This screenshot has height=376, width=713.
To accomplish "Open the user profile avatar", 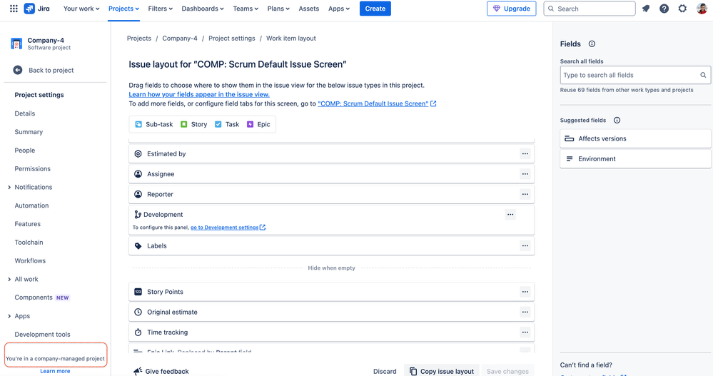I will click(702, 9).
